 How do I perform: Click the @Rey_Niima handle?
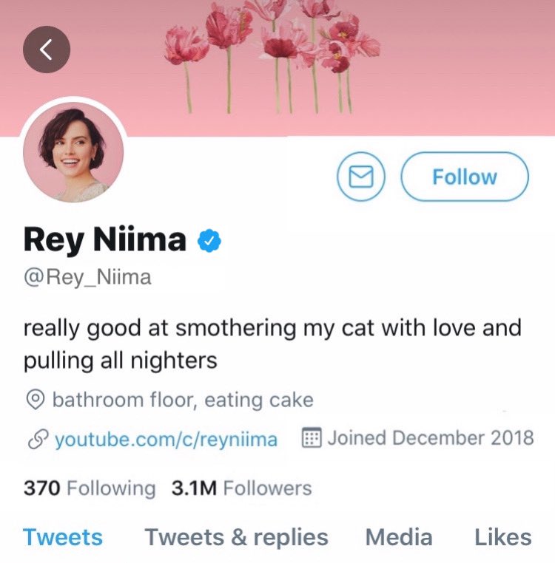click(x=87, y=277)
